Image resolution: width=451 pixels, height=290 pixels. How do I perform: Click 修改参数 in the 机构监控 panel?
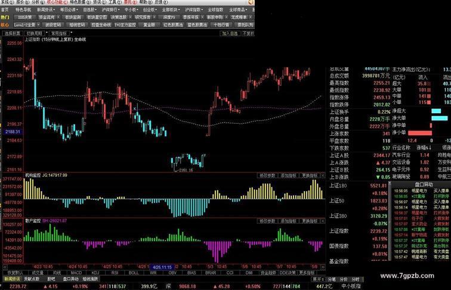coord(267,176)
